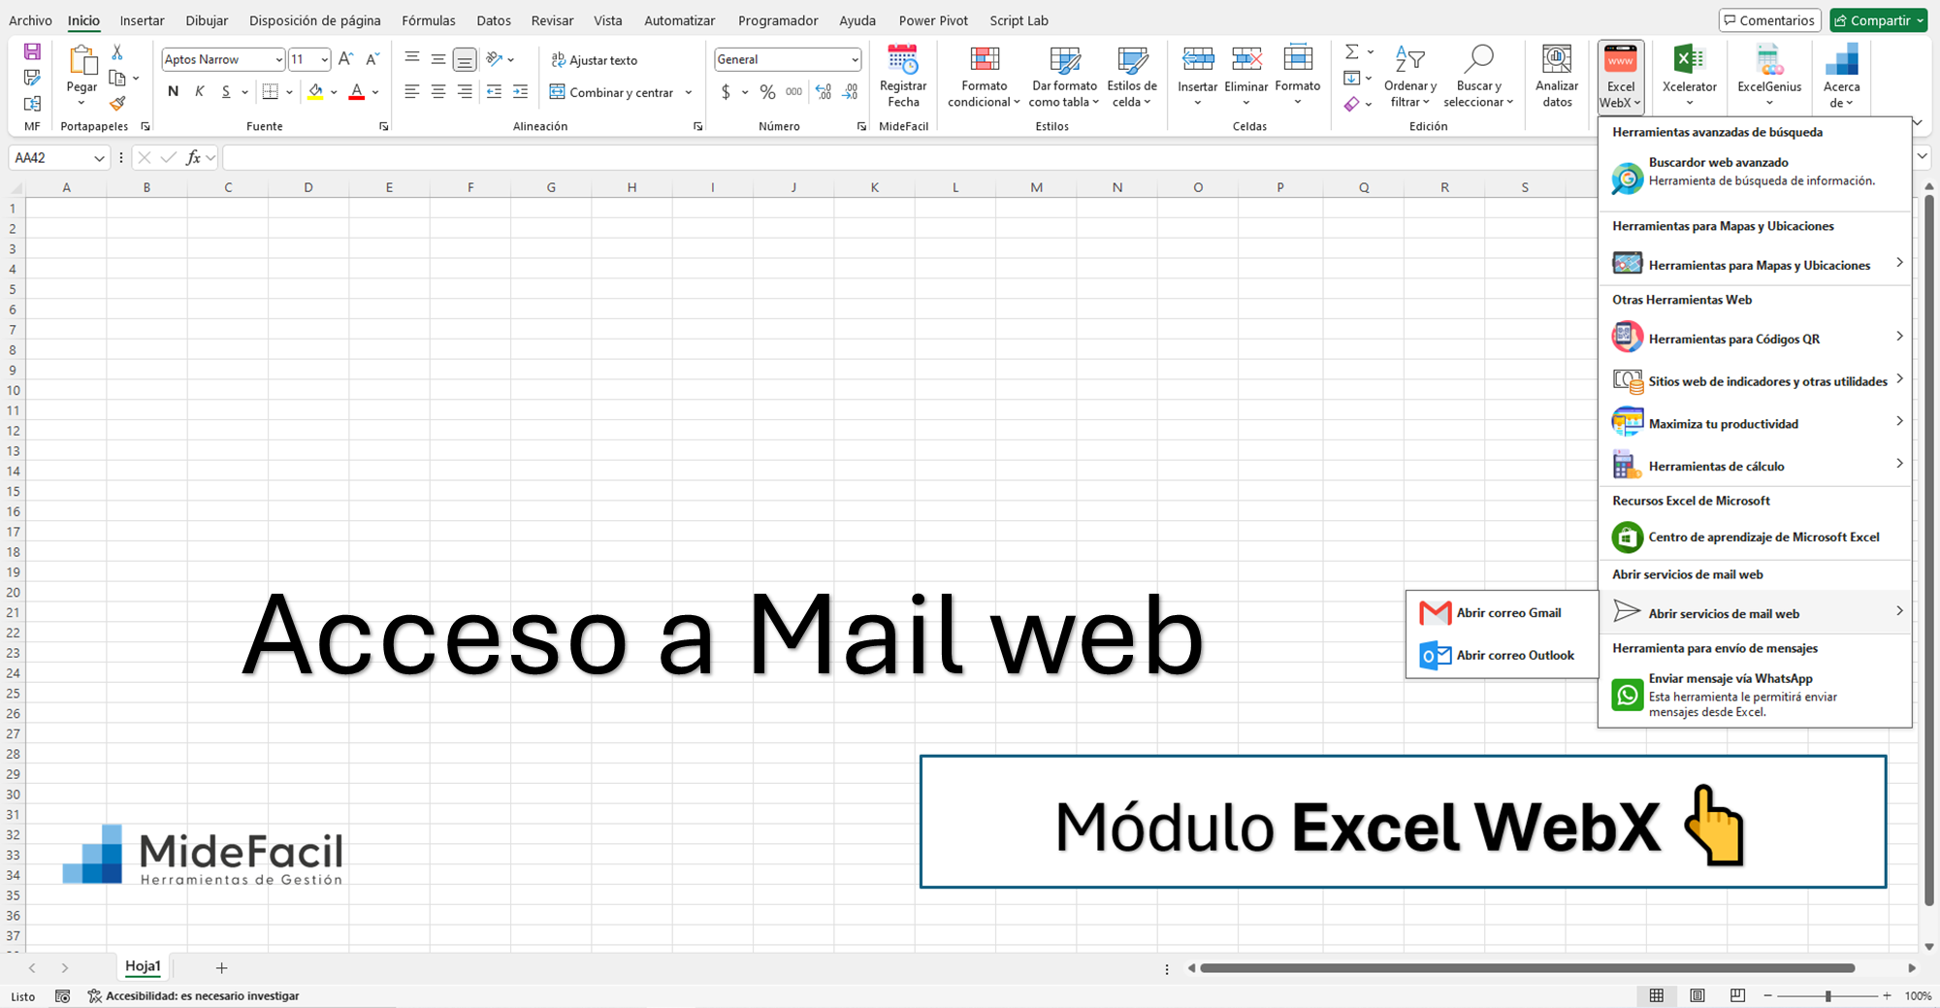The height and width of the screenshot is (1008, 1940).
Task: Select Enviar mensaje vía WhatsApp
Action: click(1755, 695)
